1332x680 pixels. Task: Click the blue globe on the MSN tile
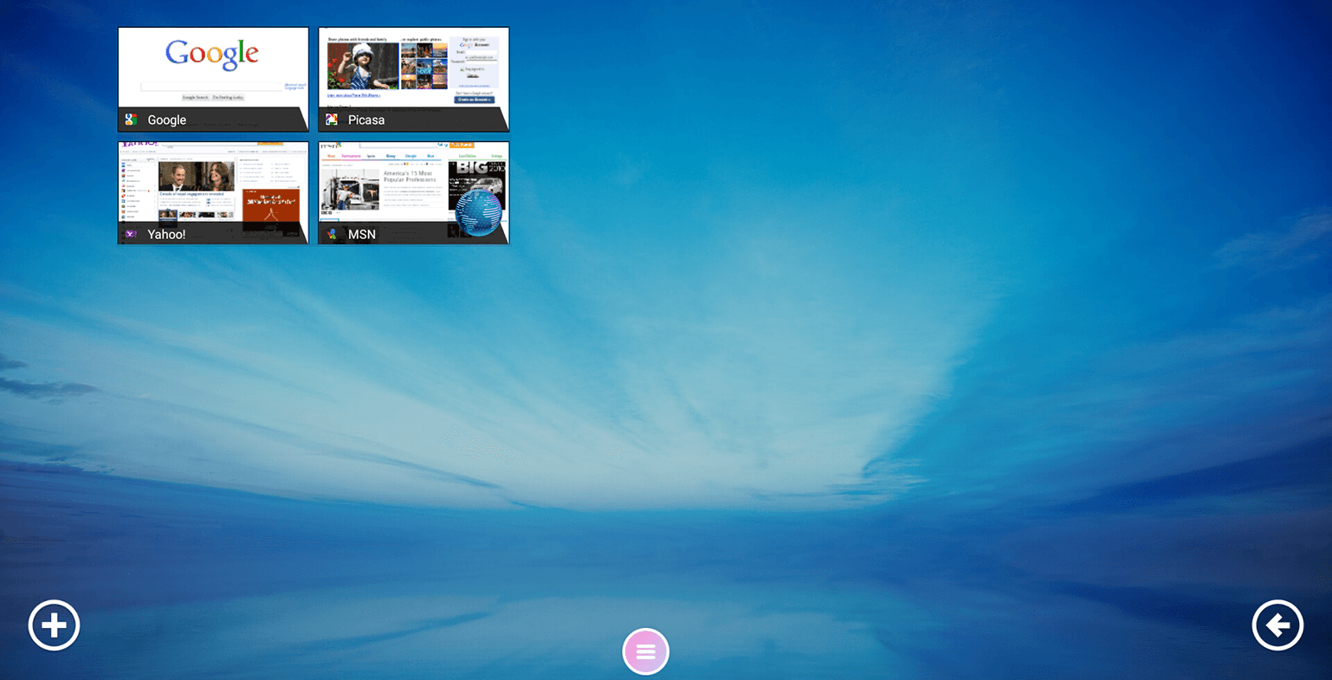pos(478,212)
